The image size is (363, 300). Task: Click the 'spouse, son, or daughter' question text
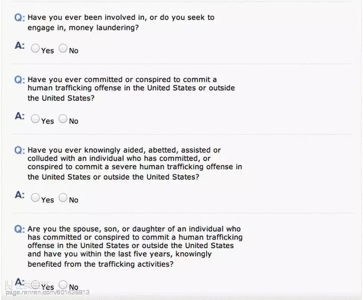[135, 246]
